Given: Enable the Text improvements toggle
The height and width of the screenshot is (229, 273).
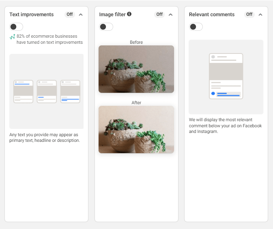Looking at the screenshot, I should 16,27.
